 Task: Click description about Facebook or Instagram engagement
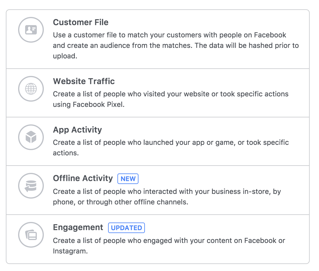pos(169,246)
